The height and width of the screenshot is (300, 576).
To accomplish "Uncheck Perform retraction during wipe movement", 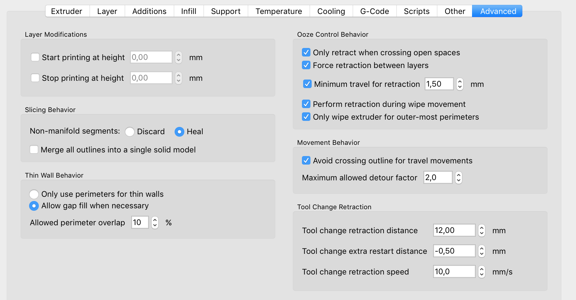I will point(306,104).
